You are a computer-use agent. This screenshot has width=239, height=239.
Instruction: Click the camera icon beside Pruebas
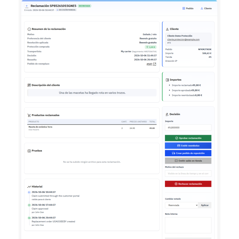pos(29,151)
